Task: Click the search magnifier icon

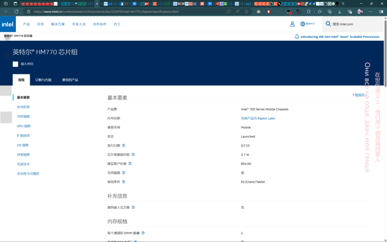Action: click(x=328, y=24)
